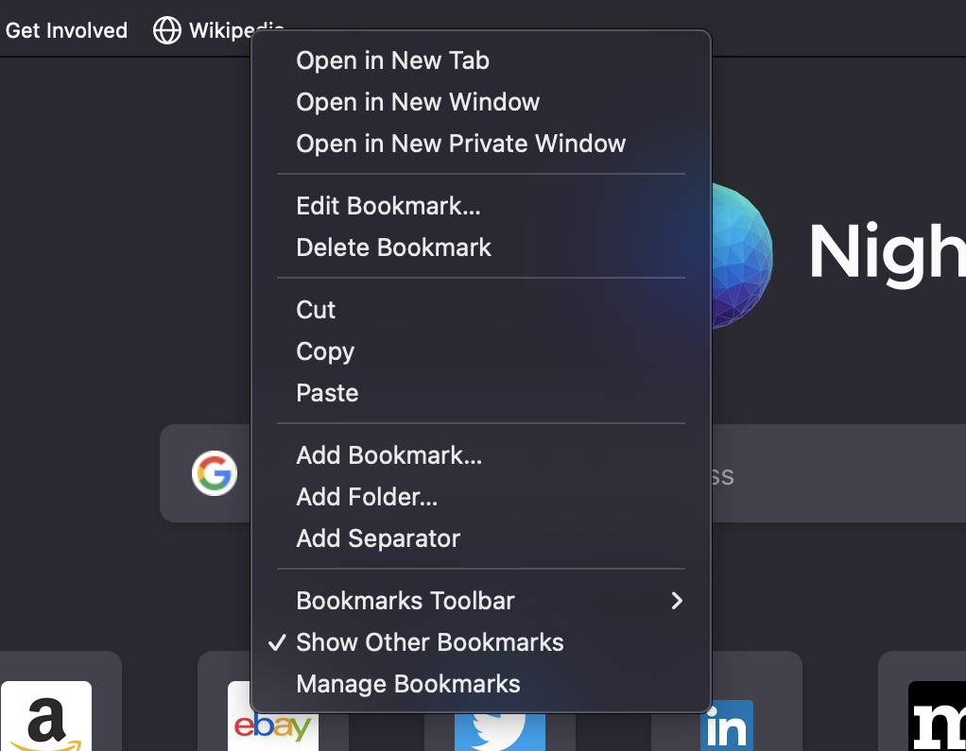The image size is (966, 751).
Task: Click the Wikipedia bookmark globe icon
Action: [166, 30]
